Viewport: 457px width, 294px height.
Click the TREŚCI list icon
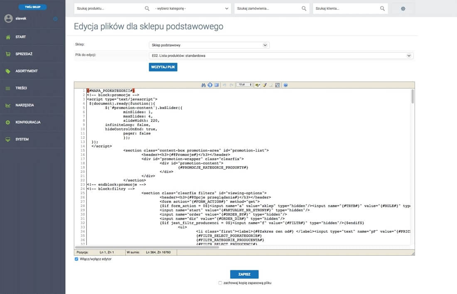[x=8, y=88]
